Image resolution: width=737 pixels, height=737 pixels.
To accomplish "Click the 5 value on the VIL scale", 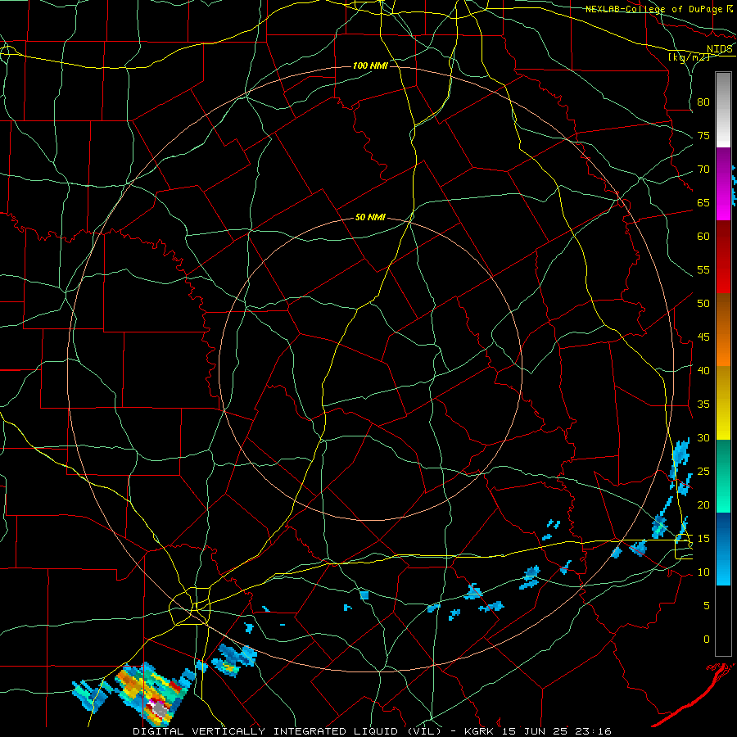I will point(707,606).
